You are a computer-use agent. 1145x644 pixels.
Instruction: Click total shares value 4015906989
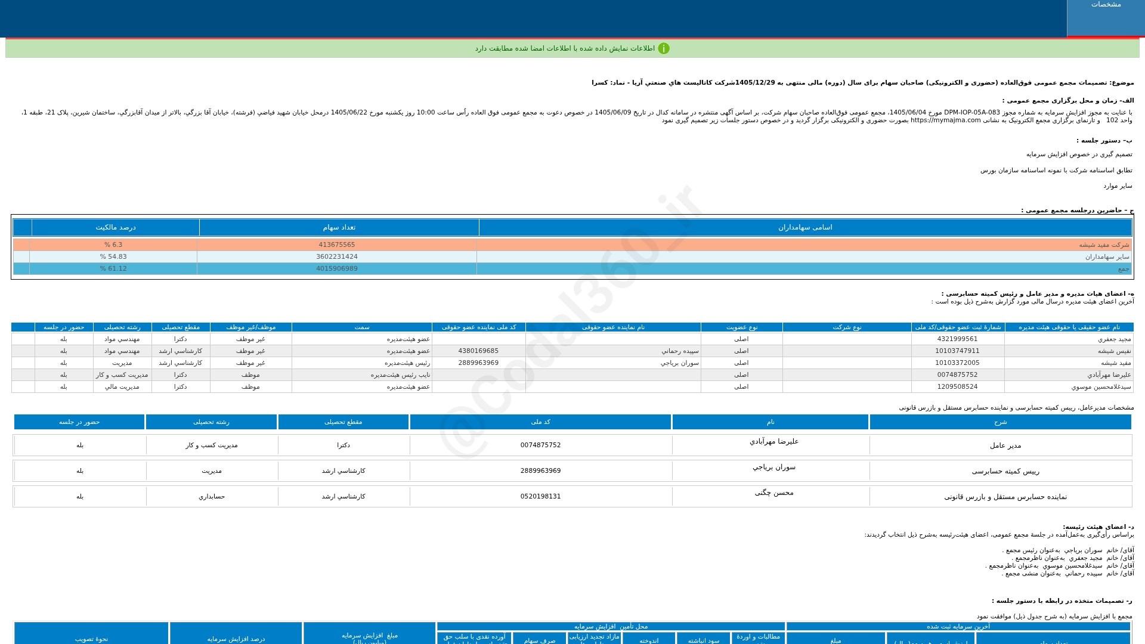(x=337, y=269)
